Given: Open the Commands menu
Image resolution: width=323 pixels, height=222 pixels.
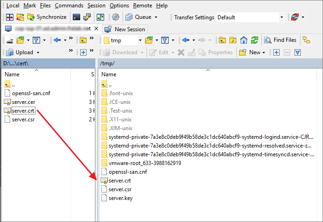Looking at the screenshot, I should click(69, 6).
